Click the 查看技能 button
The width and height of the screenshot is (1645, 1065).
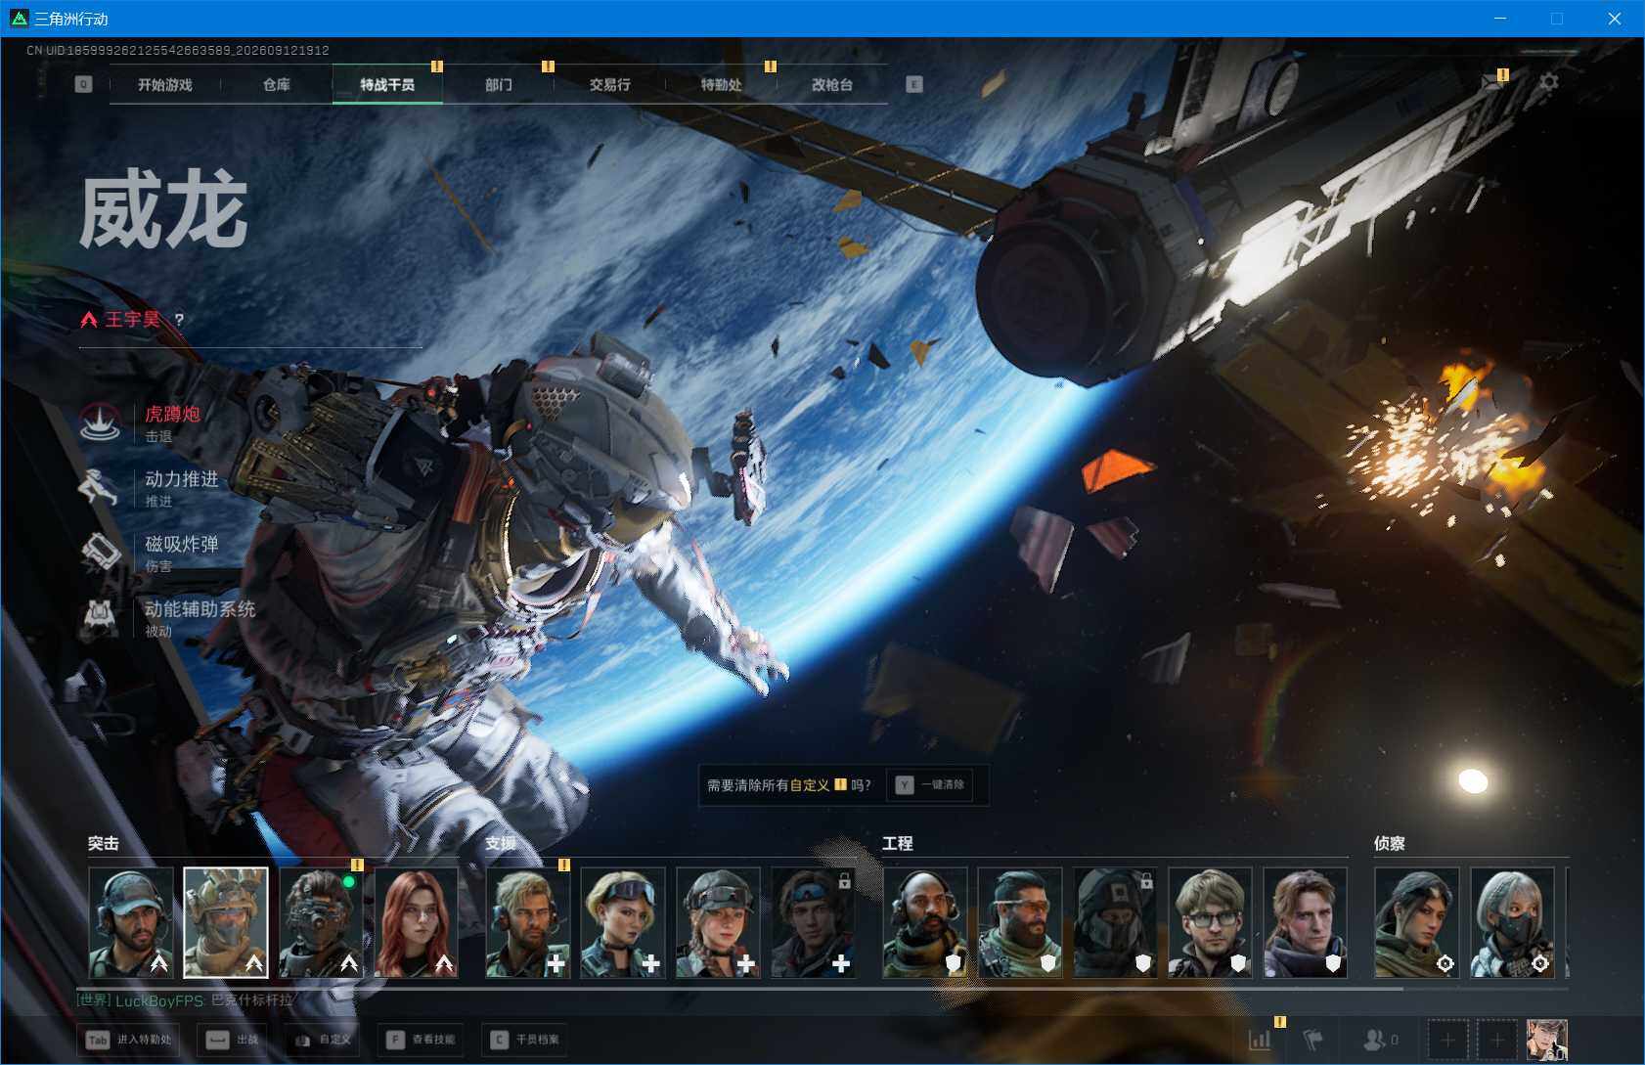pos(421,1040)
